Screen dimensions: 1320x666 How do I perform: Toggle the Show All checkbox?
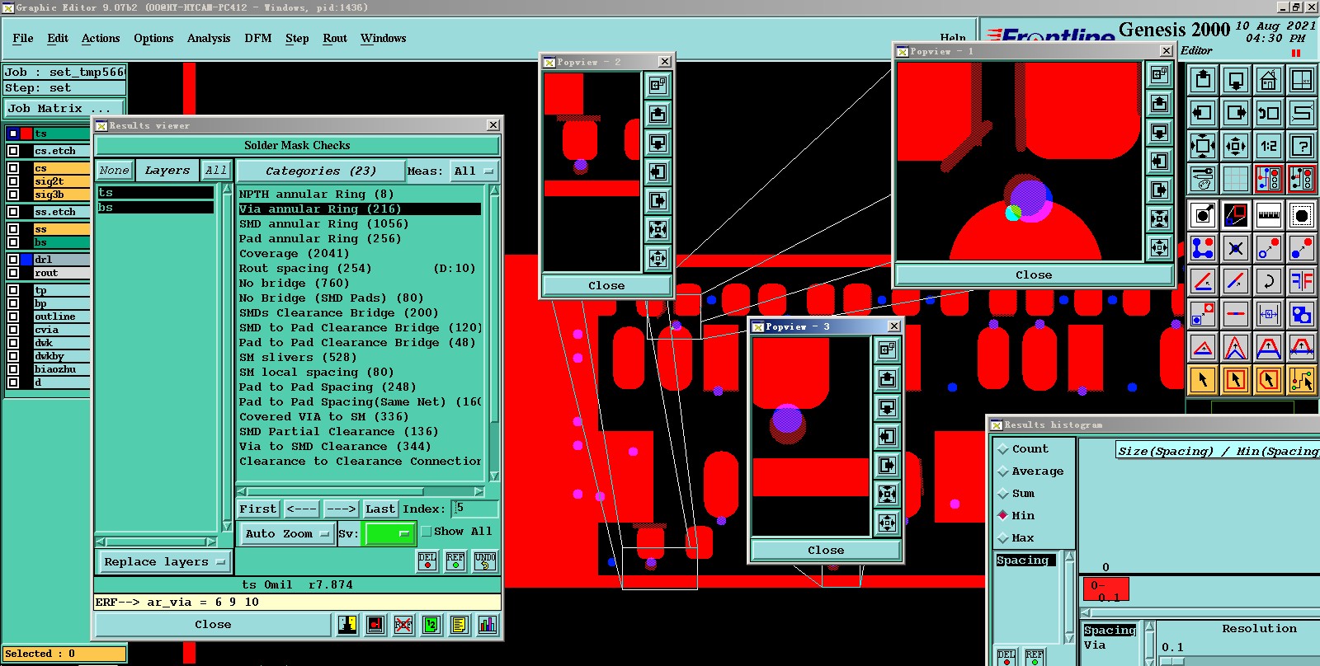pyautogui.click(x=427, y=532)
